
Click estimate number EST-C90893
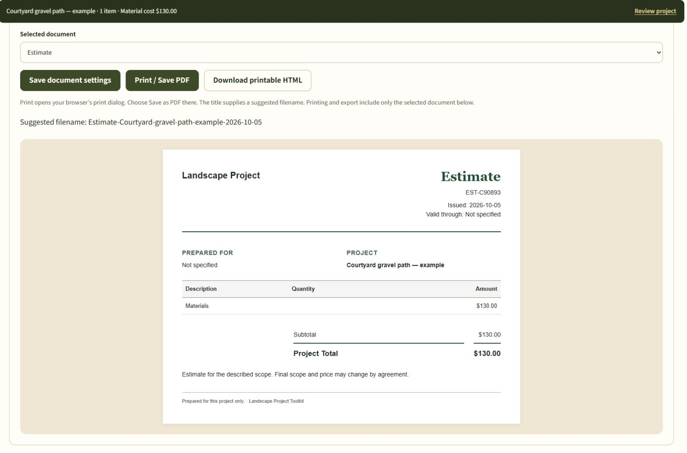point(483,192)
